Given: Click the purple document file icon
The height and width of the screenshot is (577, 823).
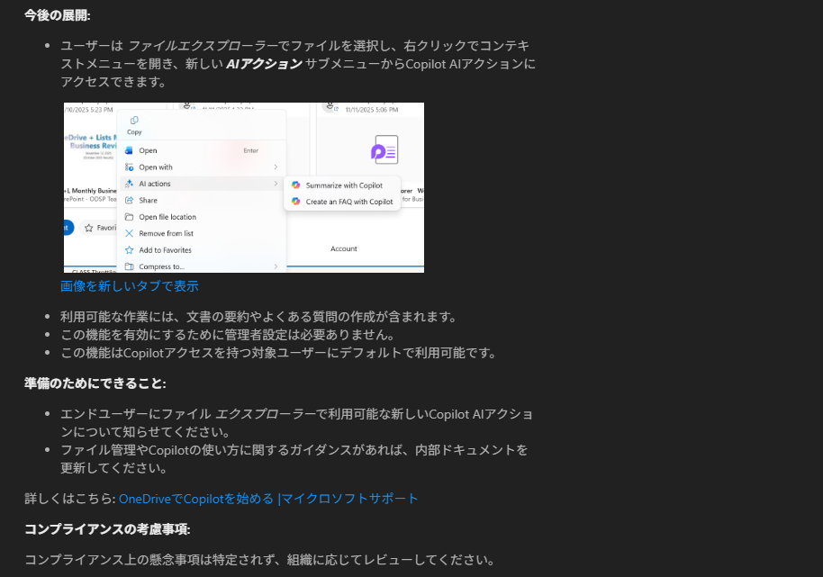Looking at the screenshot, I should [384, 149].
